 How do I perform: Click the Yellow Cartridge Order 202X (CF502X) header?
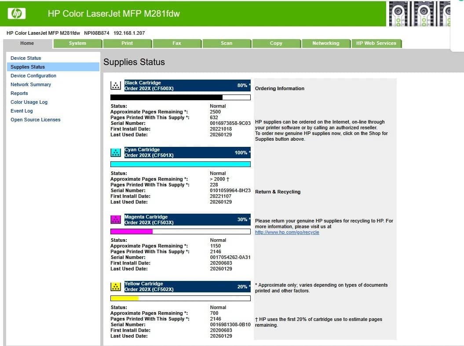click(187, 287)
